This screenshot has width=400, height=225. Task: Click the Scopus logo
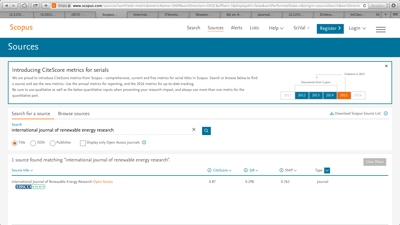(x=21, y=28)
